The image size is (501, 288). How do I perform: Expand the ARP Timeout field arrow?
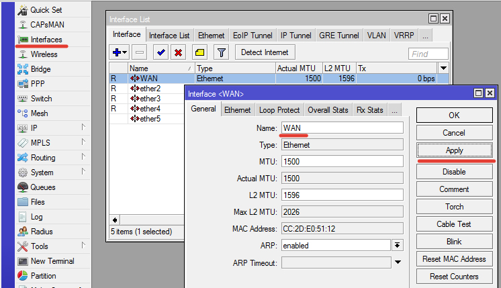(x=398, y=262)
